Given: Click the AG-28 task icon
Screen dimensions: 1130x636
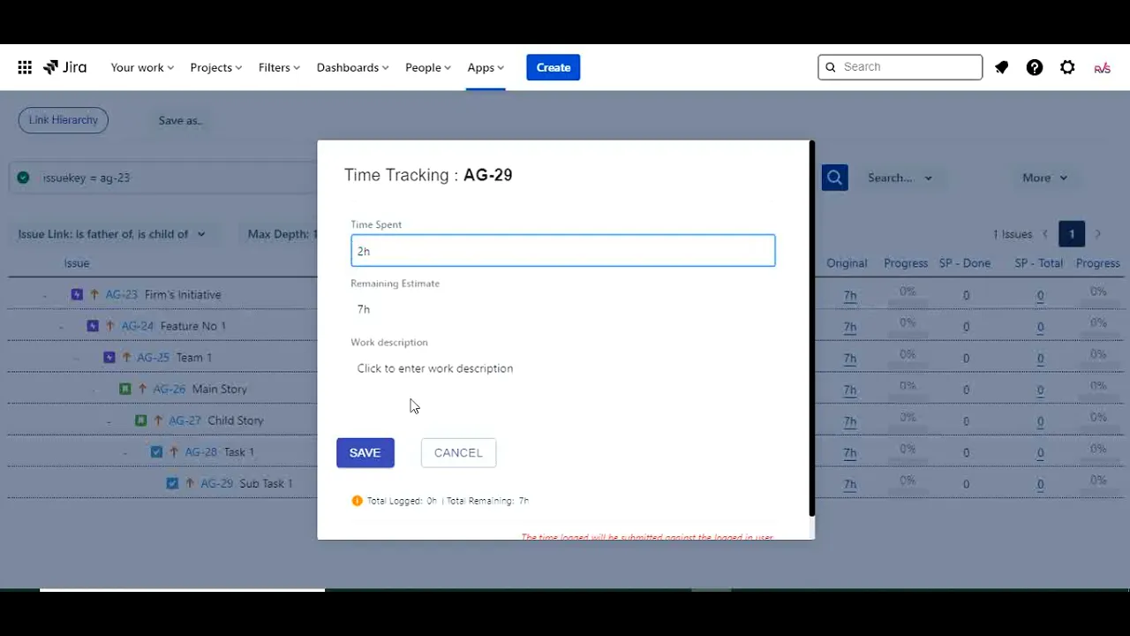Looking at the screenshot, I should click(x=156, y=452).
